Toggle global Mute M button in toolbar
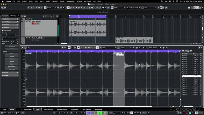204x115 pixels. [28, 8]
